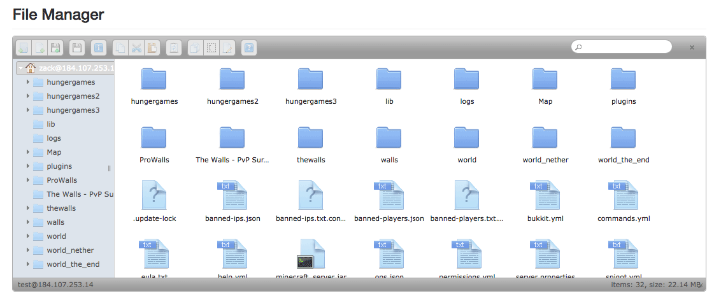Expand the hungergames folder in tree
Screen dimensions: 721x298
click(x=27, y=82)
